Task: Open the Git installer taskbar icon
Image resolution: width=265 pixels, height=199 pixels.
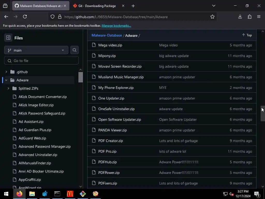Action: point(83,194)
